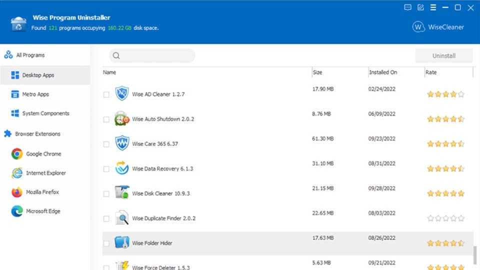Click the All Programs icon
480x270 pixels.
click(8, 55)
